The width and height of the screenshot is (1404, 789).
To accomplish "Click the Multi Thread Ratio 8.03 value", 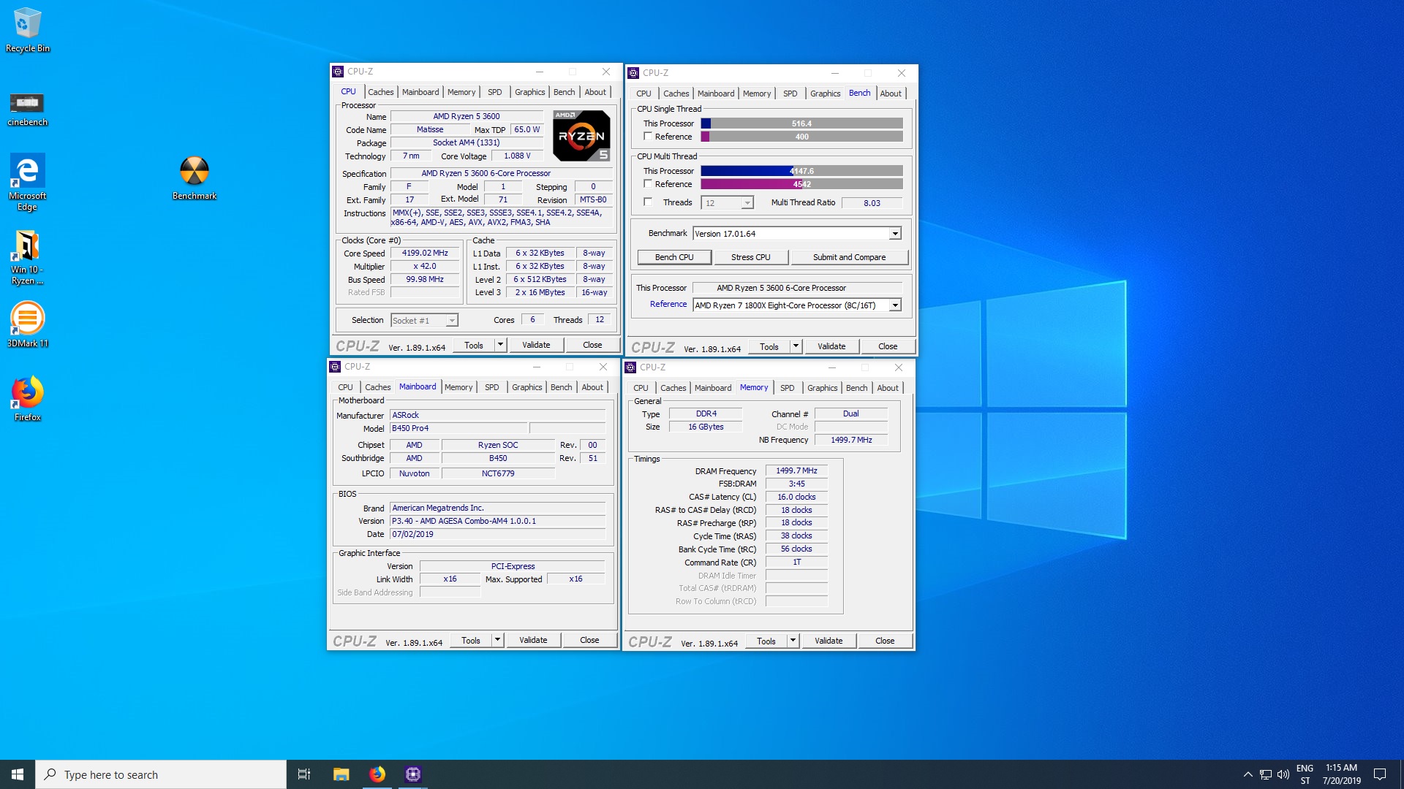I will click(872, 203).
